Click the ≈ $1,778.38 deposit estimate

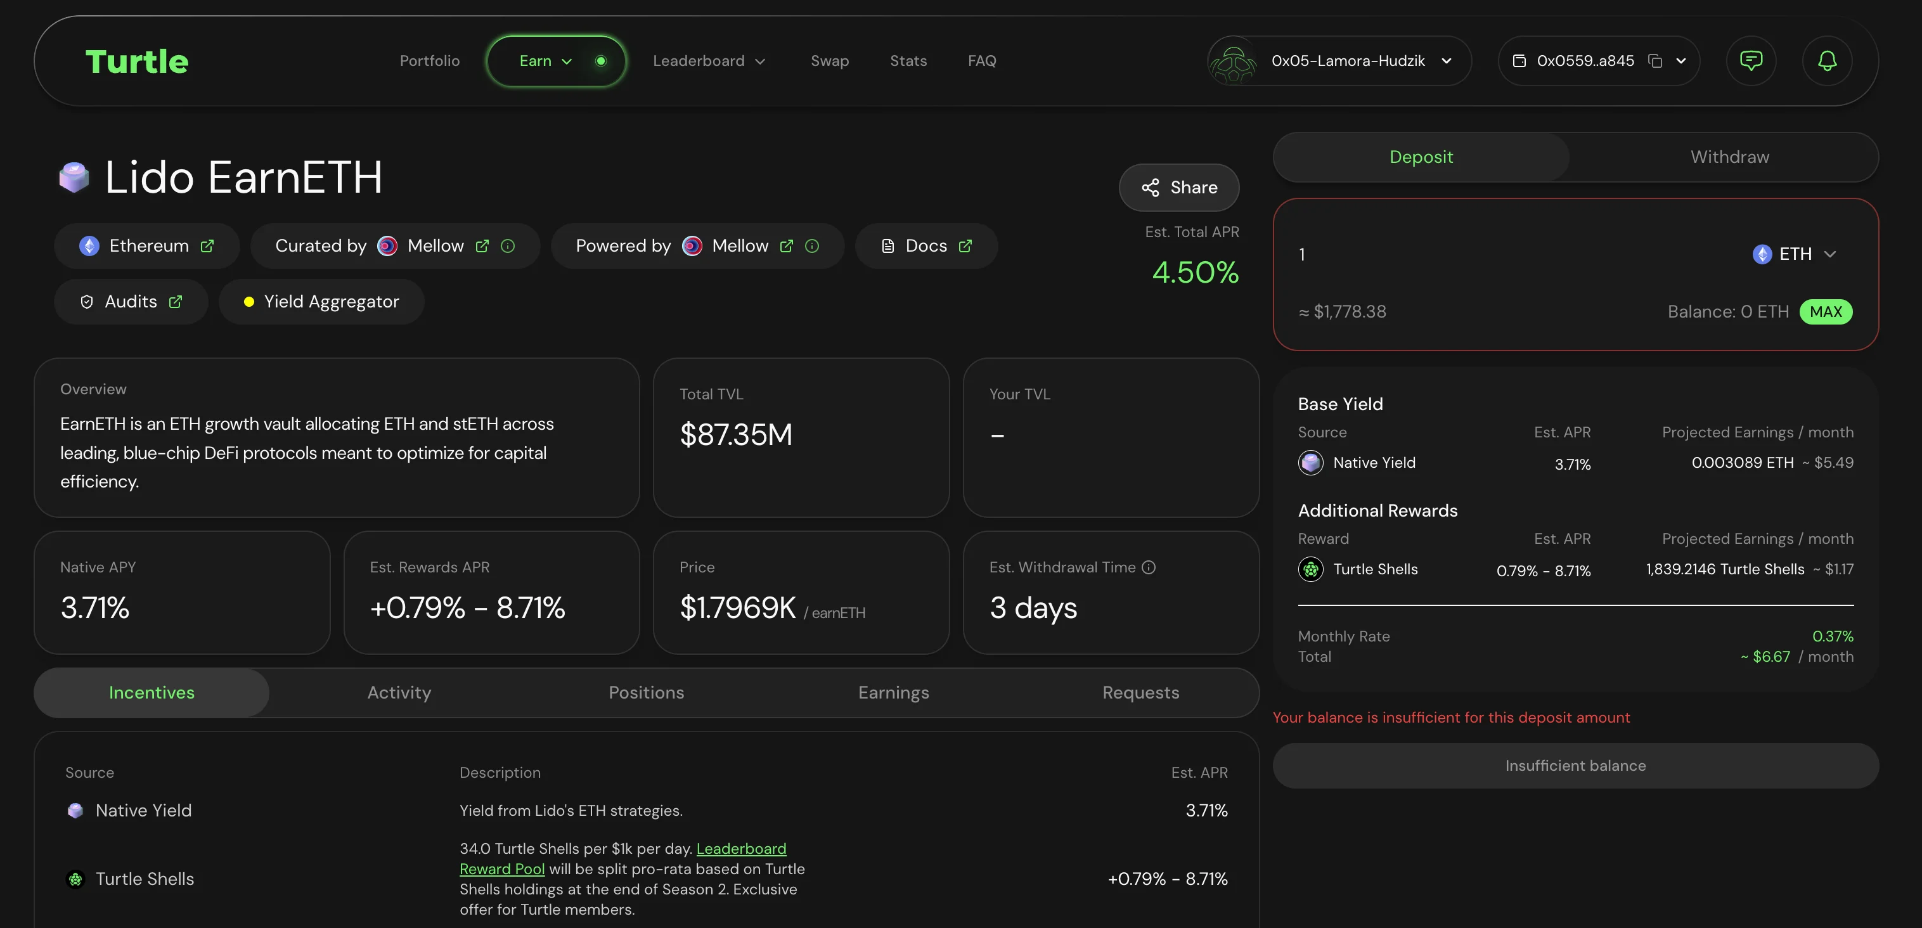pyautogui.click(x=1342, y=312)
